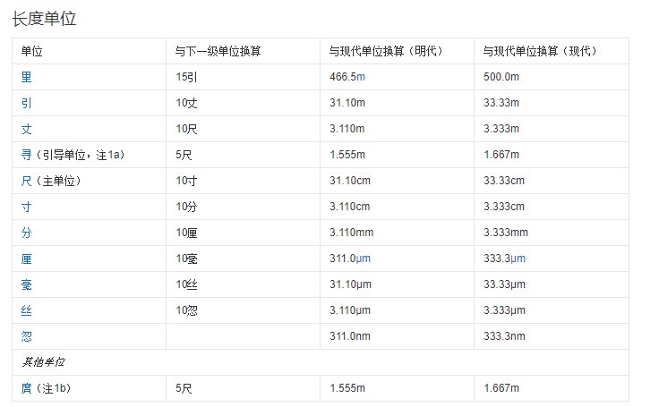Open the 毫 unit link
The width and height of the screenshot is (659, 407).
coord(27,284)
